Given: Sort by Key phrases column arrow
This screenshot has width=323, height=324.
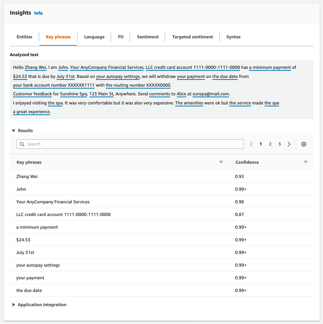Looking at the screenshot, I should pyautogui.click(x=221, y=162).
